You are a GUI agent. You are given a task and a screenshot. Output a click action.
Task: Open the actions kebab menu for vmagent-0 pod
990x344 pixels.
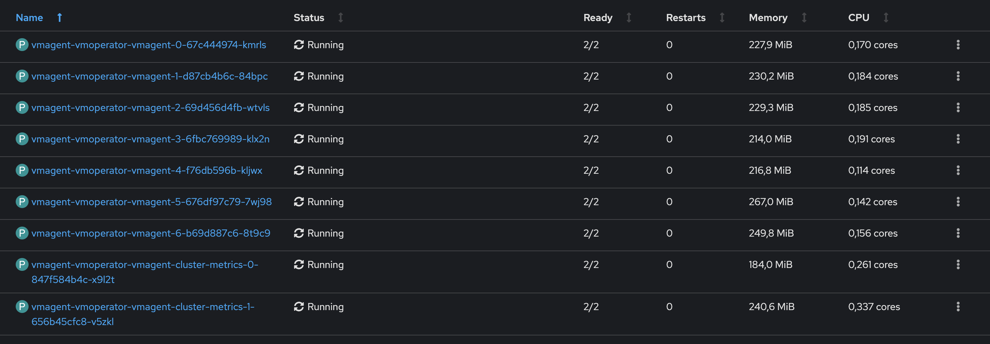point(958,45)
